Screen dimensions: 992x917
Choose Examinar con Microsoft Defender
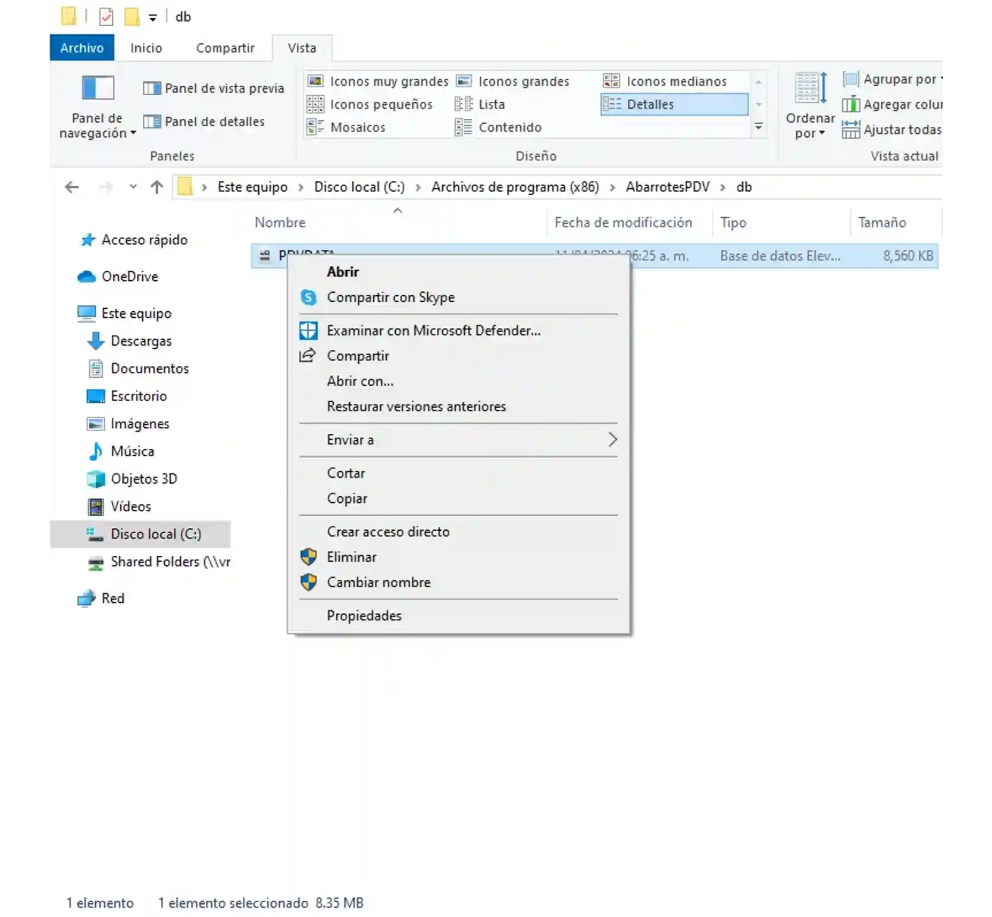point(458,331)
